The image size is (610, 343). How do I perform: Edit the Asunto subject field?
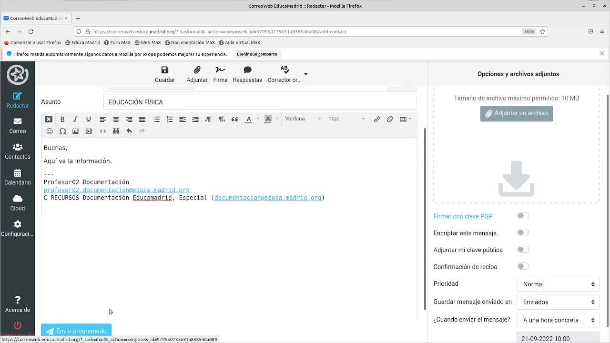(260, 102)
